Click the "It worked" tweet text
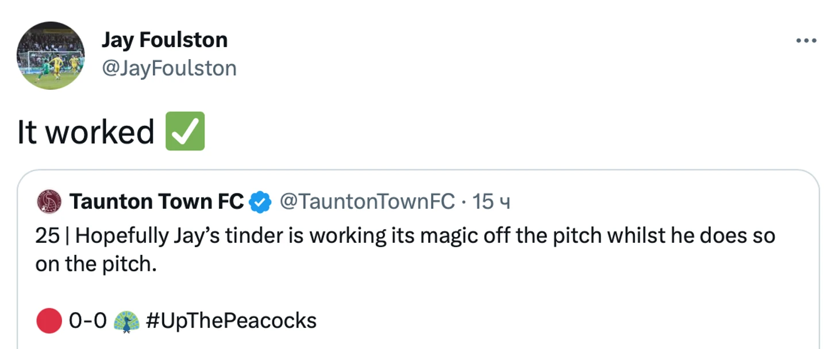Viewport: 839px width, 349px height. pyautogui.click(x=86, y=132)
